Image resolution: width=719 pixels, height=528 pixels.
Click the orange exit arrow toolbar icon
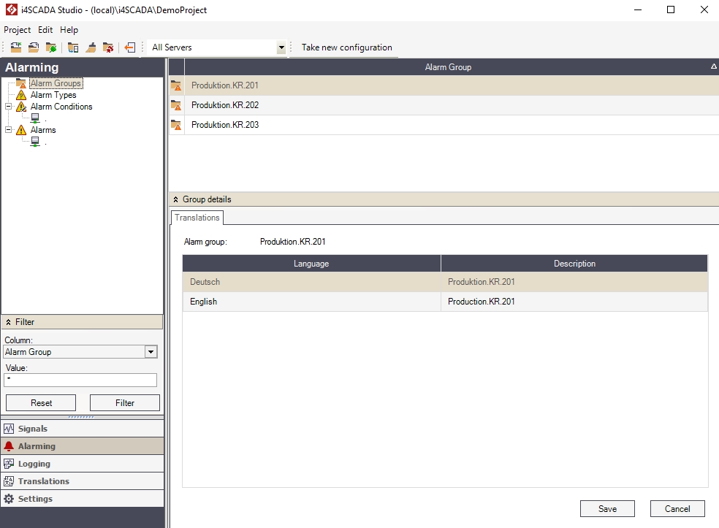[129, 47]
